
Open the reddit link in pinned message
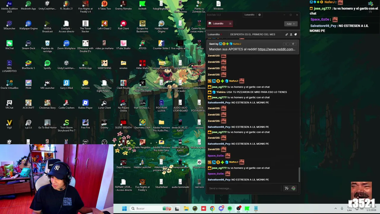tap(276, 49)
